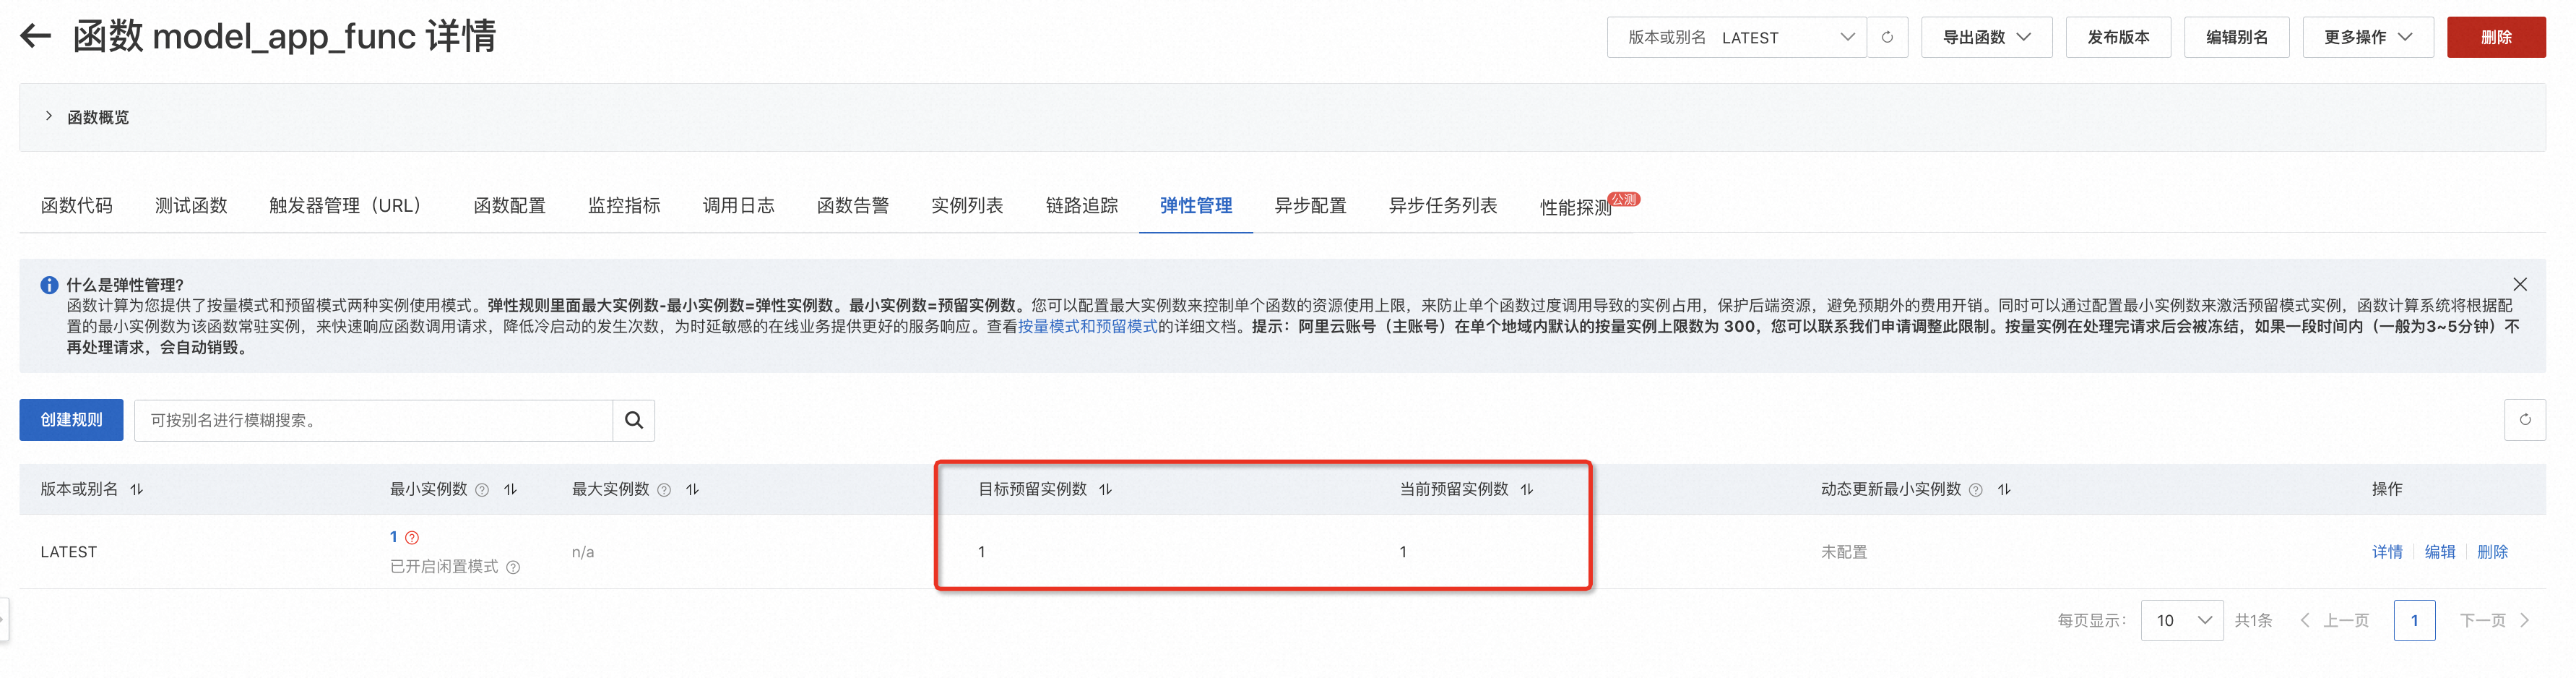Open the 实例列表 tab
This screenshot has height=678, width=2576.
(x=967, y=205)
